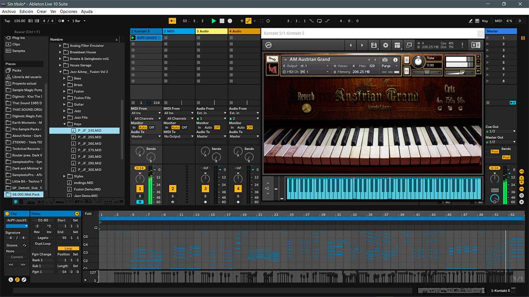This screenshot has height=297, width=529.
Task: Mute the AM Austrian Grand instrument
Action: (x=406, y=71)
